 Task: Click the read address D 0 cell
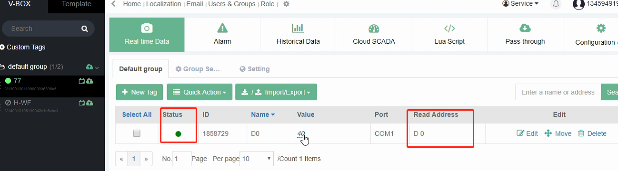[x=419, y=133]
